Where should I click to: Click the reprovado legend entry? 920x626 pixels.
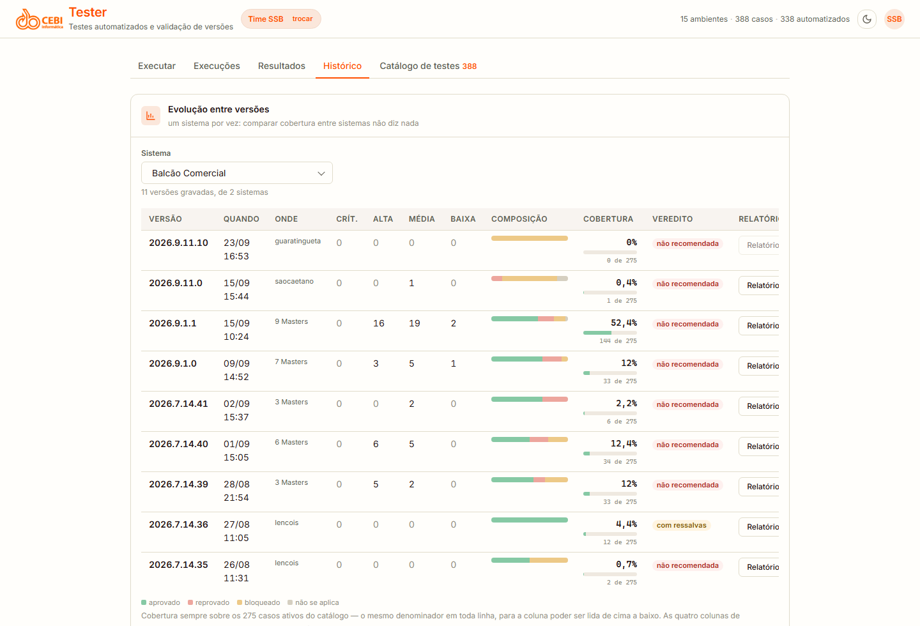pyautogui.click(x=209, y=602)
